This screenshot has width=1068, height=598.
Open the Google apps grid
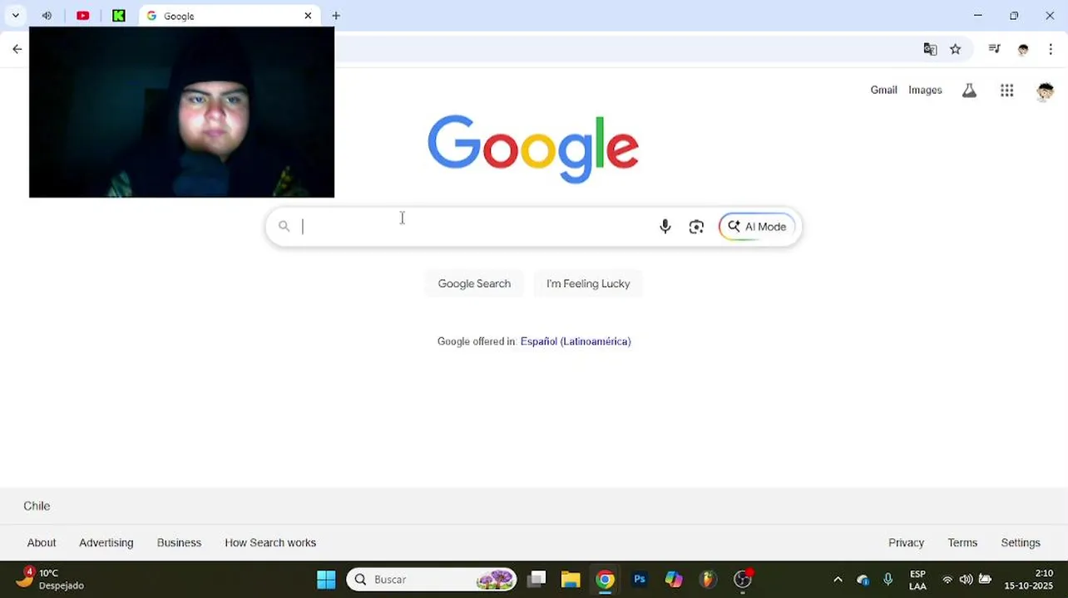1006,91
